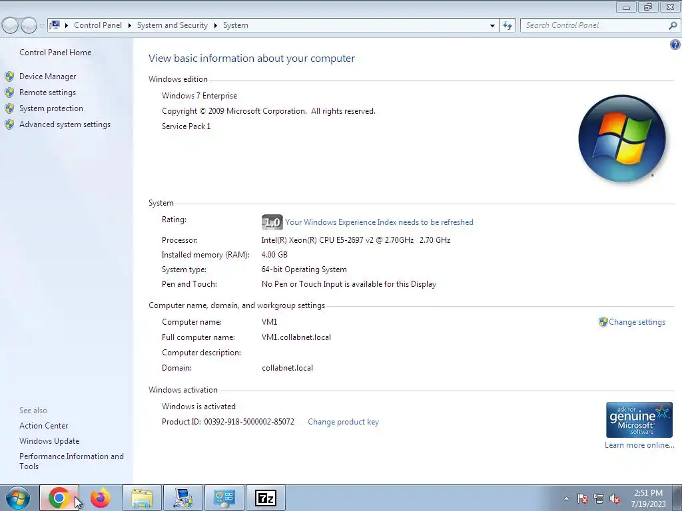Click the shield icon beside Device Manager
Viewport: 682px width, 511px height.
coord(9,77)
